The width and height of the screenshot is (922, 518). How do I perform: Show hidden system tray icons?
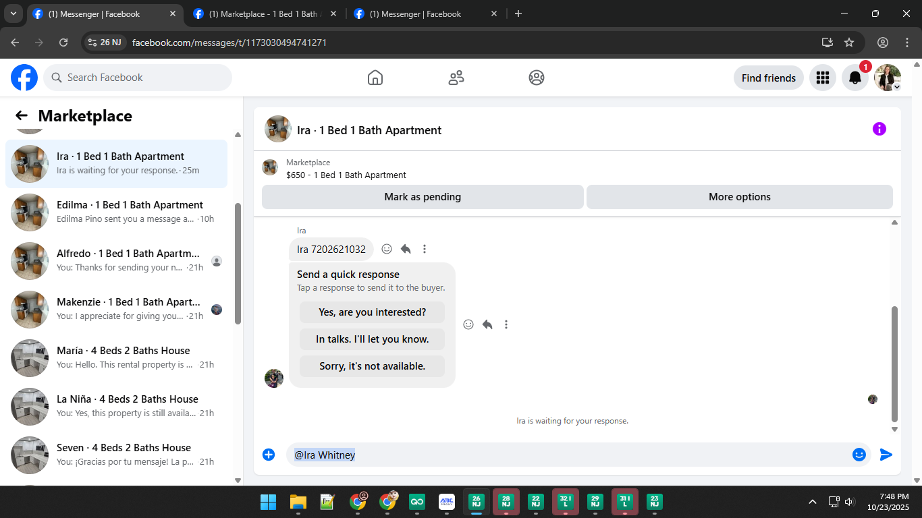coord(813,502)
